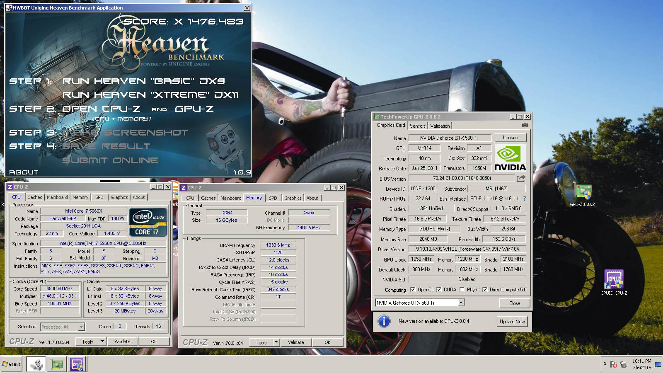Click RUN HEAVEN "XTREME" DX11
Viewport: 663px width, 373px height.
150,95
